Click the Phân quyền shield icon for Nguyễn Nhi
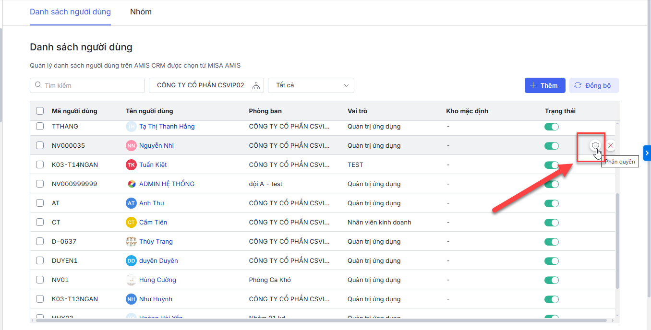Image resolution: width=651 pixels, height=330 pixels. point(595,145)
